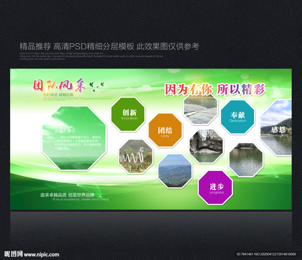The height and width of the screenshot is (260, 302).
Task: Select the 感恩 thanksgiving lake photo
Action: [276, 127]
